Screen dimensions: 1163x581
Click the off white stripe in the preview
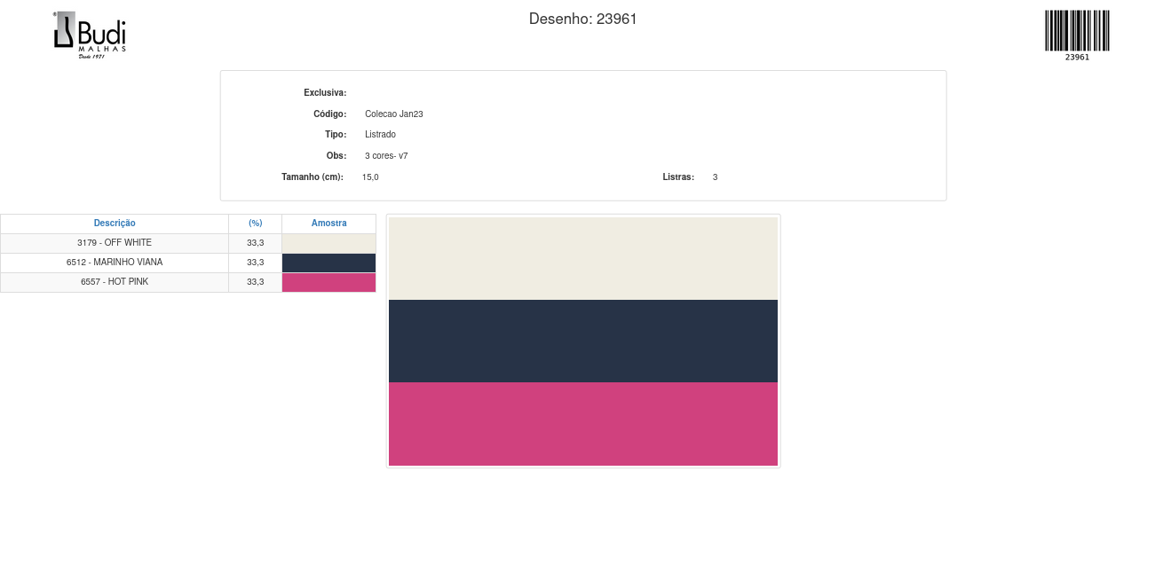[x=582, y=258]
